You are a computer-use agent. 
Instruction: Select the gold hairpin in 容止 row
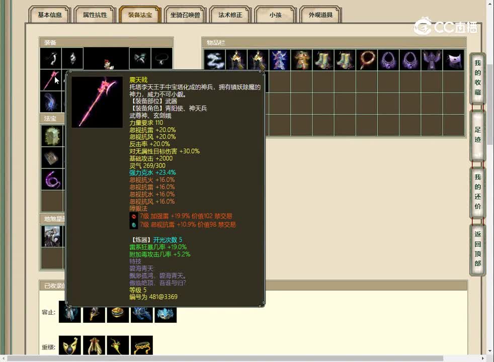(x=94, y=314)
